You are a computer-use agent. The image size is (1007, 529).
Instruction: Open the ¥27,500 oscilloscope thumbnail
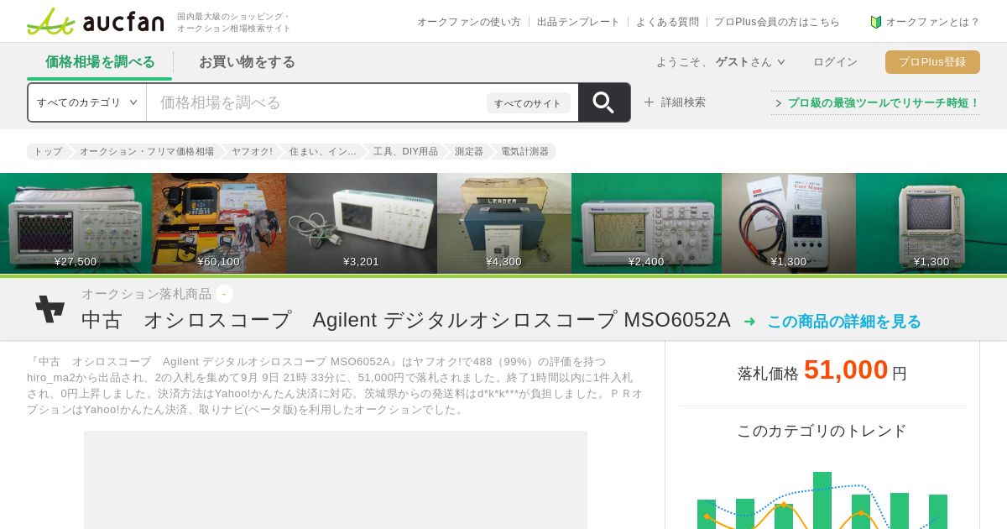coord(76,223)
